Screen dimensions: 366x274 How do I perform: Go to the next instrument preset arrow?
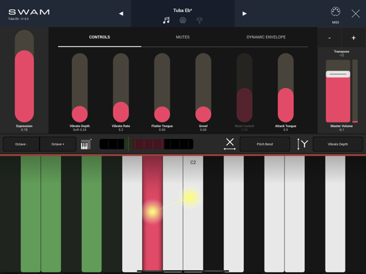(245, 13)
